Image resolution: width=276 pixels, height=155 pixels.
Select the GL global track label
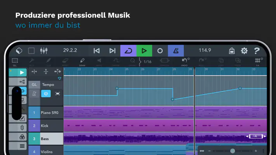point(34,84)
